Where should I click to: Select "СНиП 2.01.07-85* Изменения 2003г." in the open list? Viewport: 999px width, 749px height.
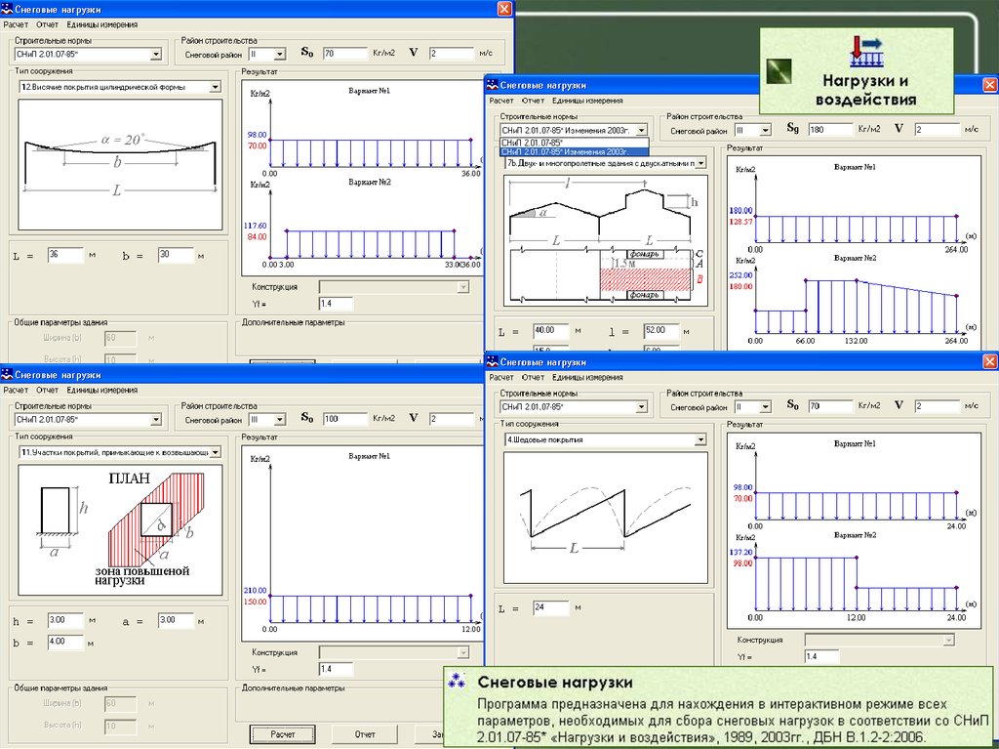tap(573, 152)
